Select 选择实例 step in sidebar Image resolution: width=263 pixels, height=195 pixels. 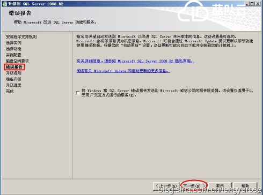coord(13,43)
